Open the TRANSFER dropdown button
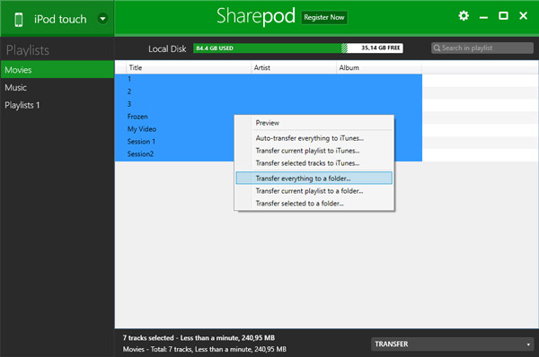The image size is (539, 357). 453,344
